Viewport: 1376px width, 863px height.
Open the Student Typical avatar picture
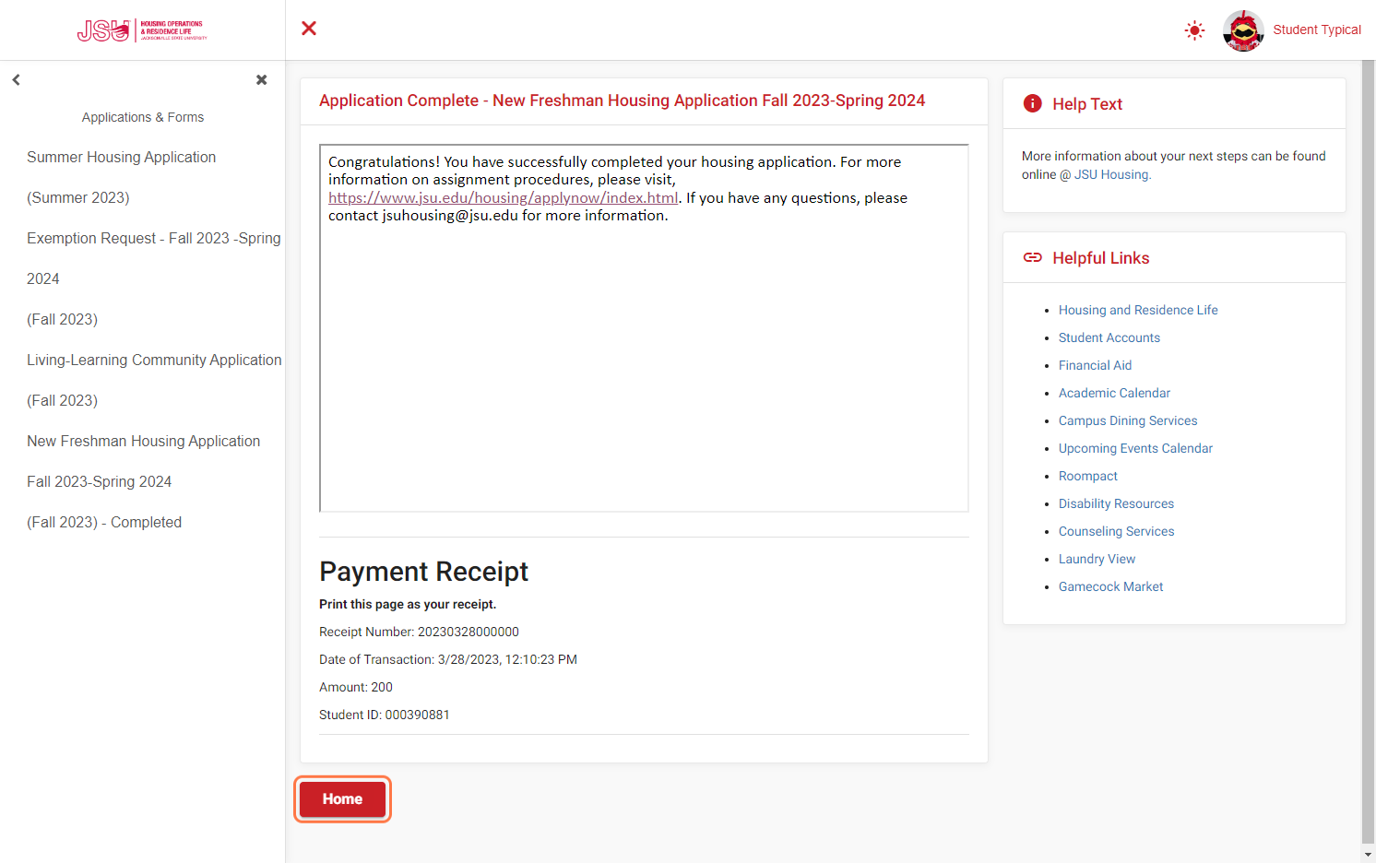coord(1243,30)
